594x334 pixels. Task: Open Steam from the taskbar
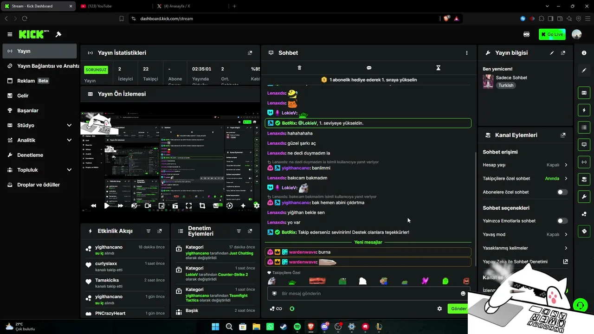point(284,327)
